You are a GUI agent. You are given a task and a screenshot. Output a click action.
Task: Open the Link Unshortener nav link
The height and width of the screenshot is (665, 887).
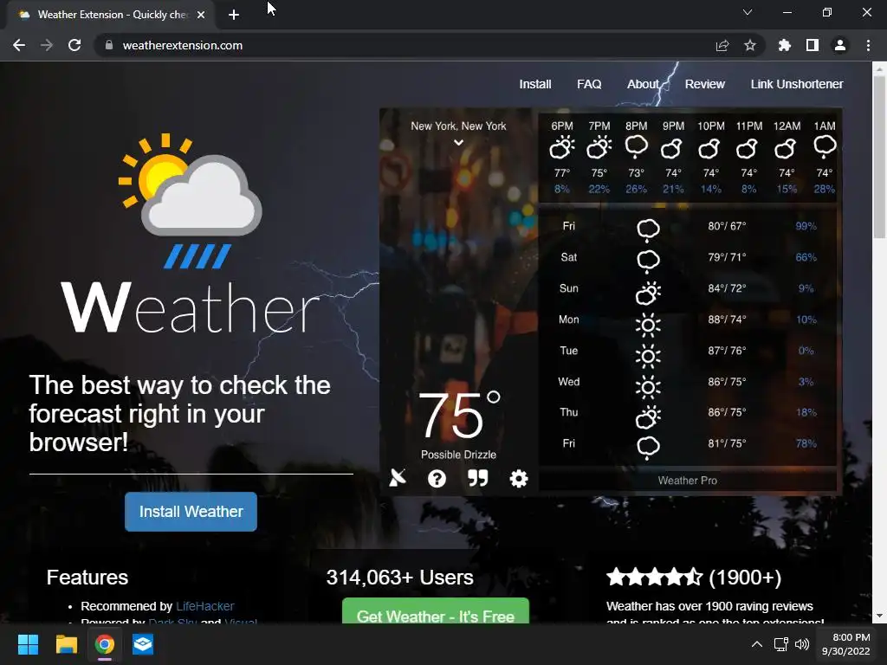point(797,84)
